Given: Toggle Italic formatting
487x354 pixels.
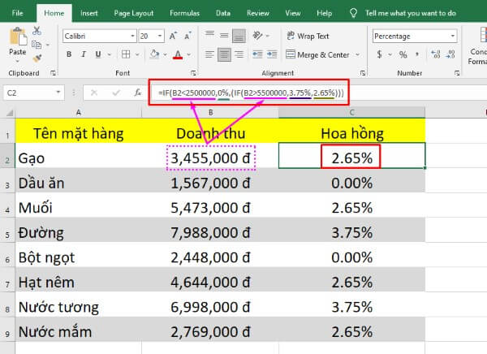Looking at the screenshot, I should pos(84,54).
